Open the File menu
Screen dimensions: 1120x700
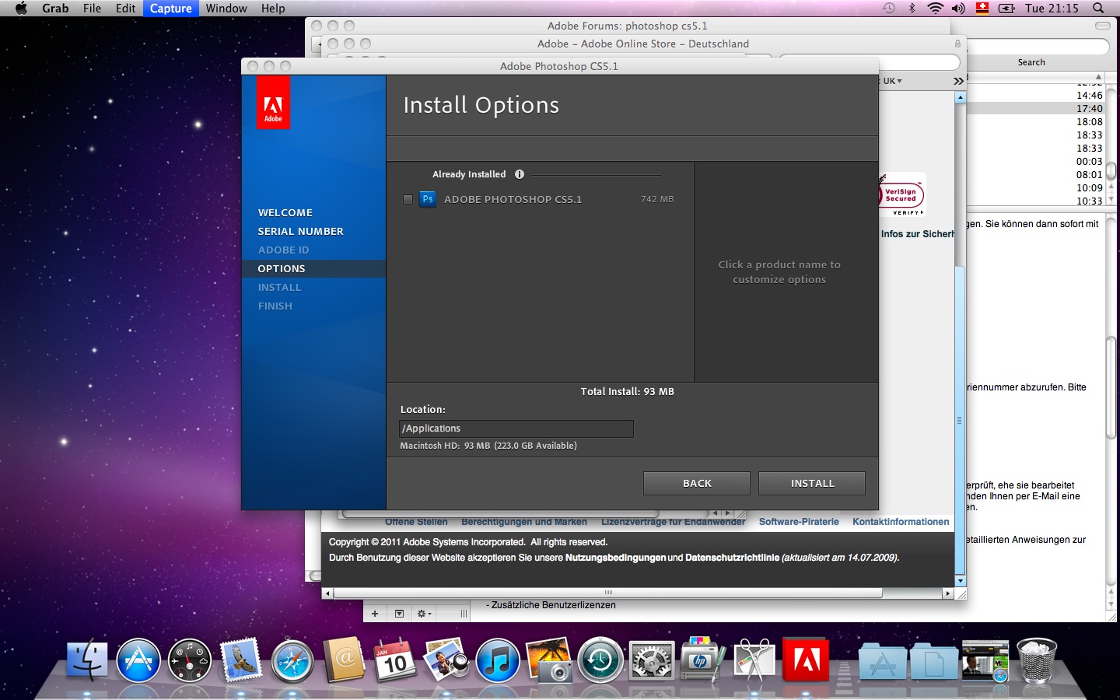(x=92, y=9)
